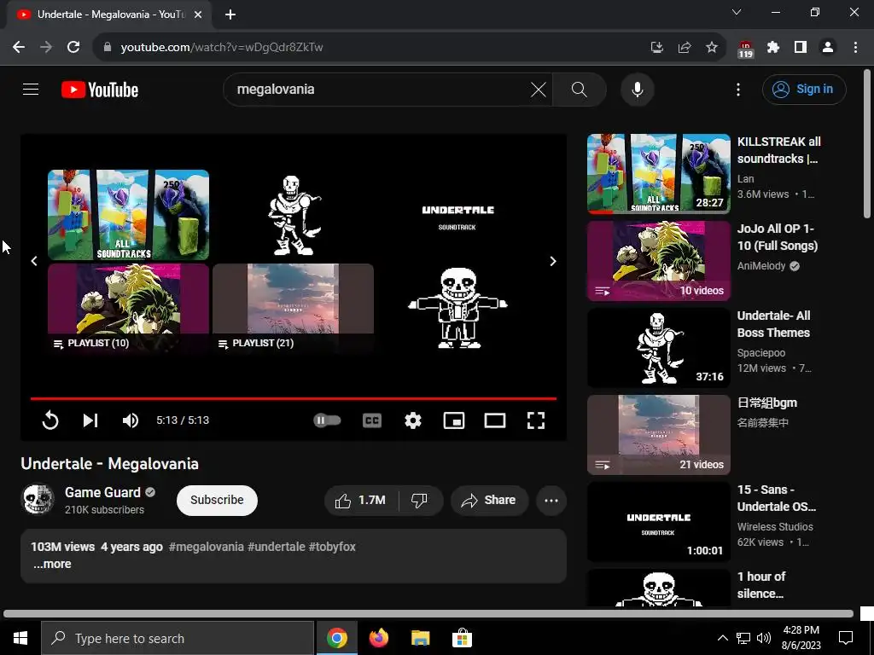This screenshot has width=874, height=655.
Task: Click the 21 videos playlist thumbnail
Action: 659,434
